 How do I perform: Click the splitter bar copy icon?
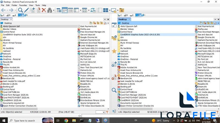pyautogui.click(x=114, y=64)
